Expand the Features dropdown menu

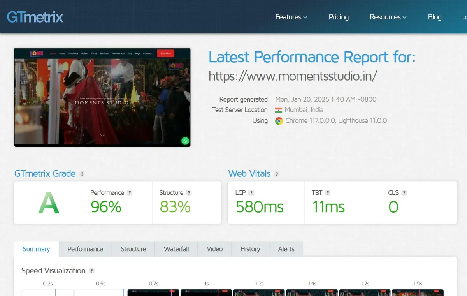tap(291, 17)
